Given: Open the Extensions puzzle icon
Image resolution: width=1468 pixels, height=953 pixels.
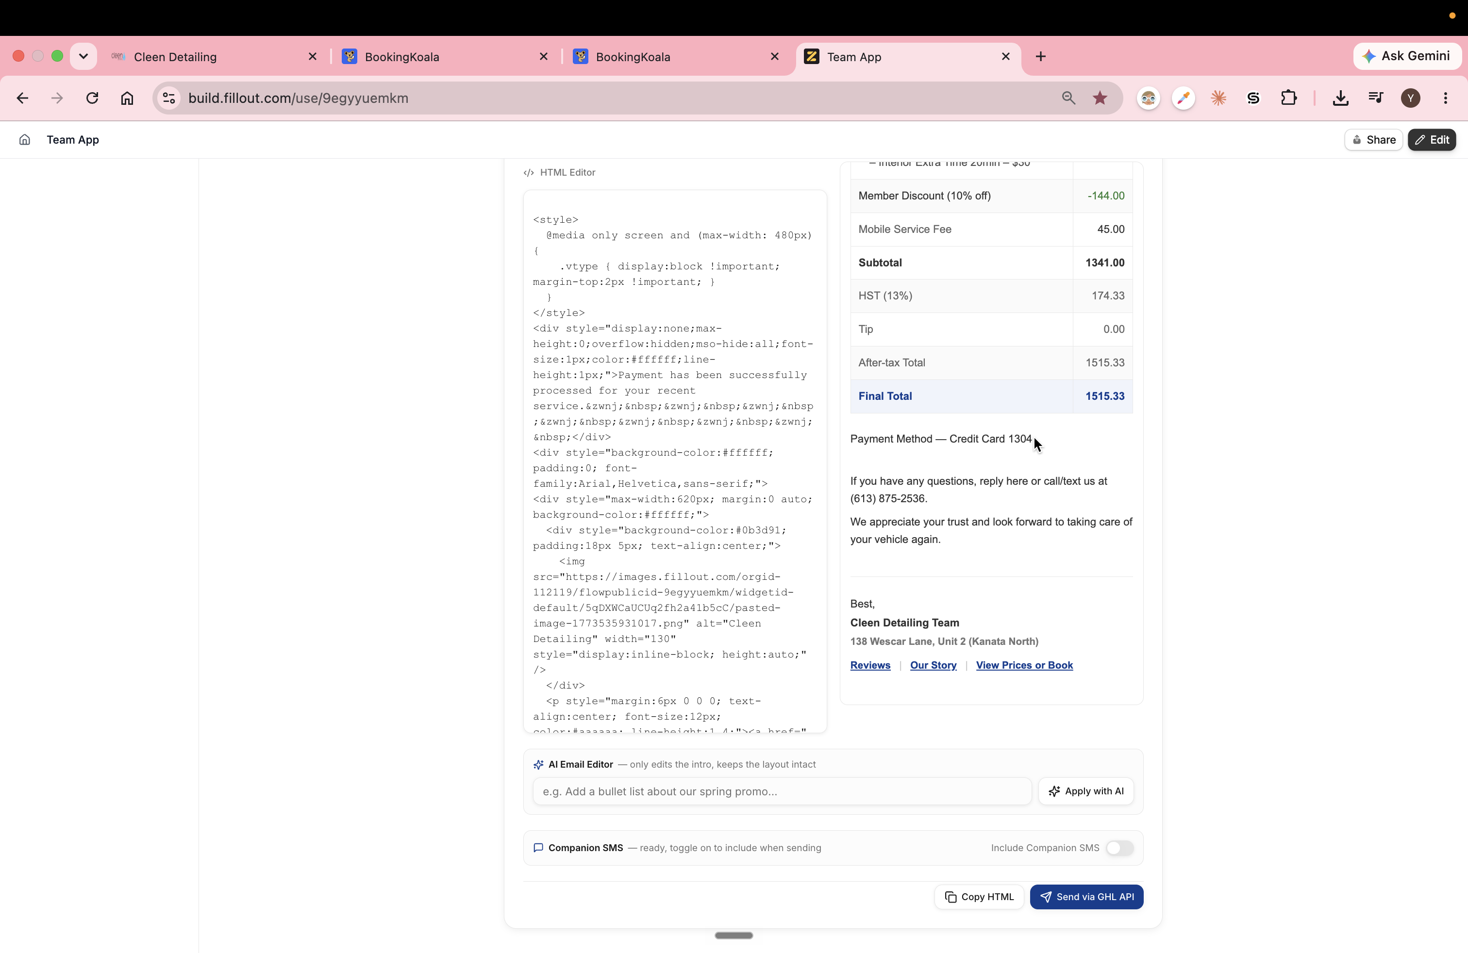Looking at the screenshot, I should coord(1288,98).
